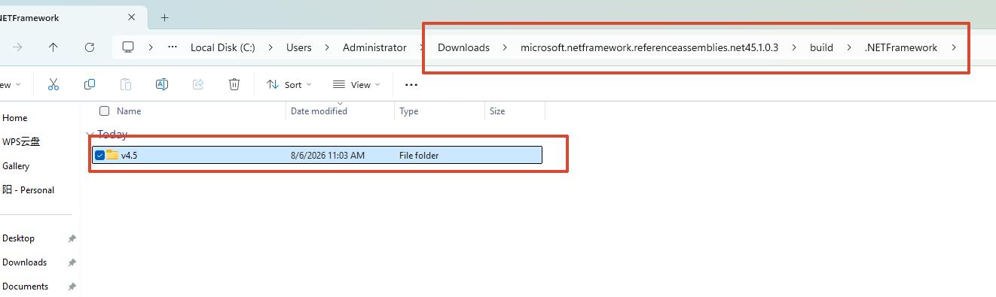Click the Share icon in toolbar
Image resolution: width=996 pixels, height=297 pixels.
click(x=198, y=85)
